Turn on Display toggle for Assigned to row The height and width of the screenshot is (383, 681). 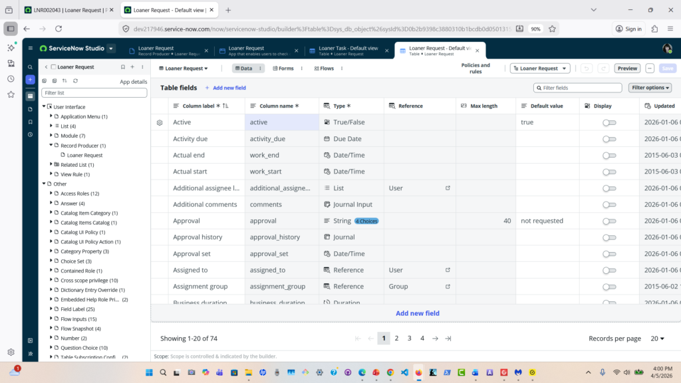click(x=609, y=270)
